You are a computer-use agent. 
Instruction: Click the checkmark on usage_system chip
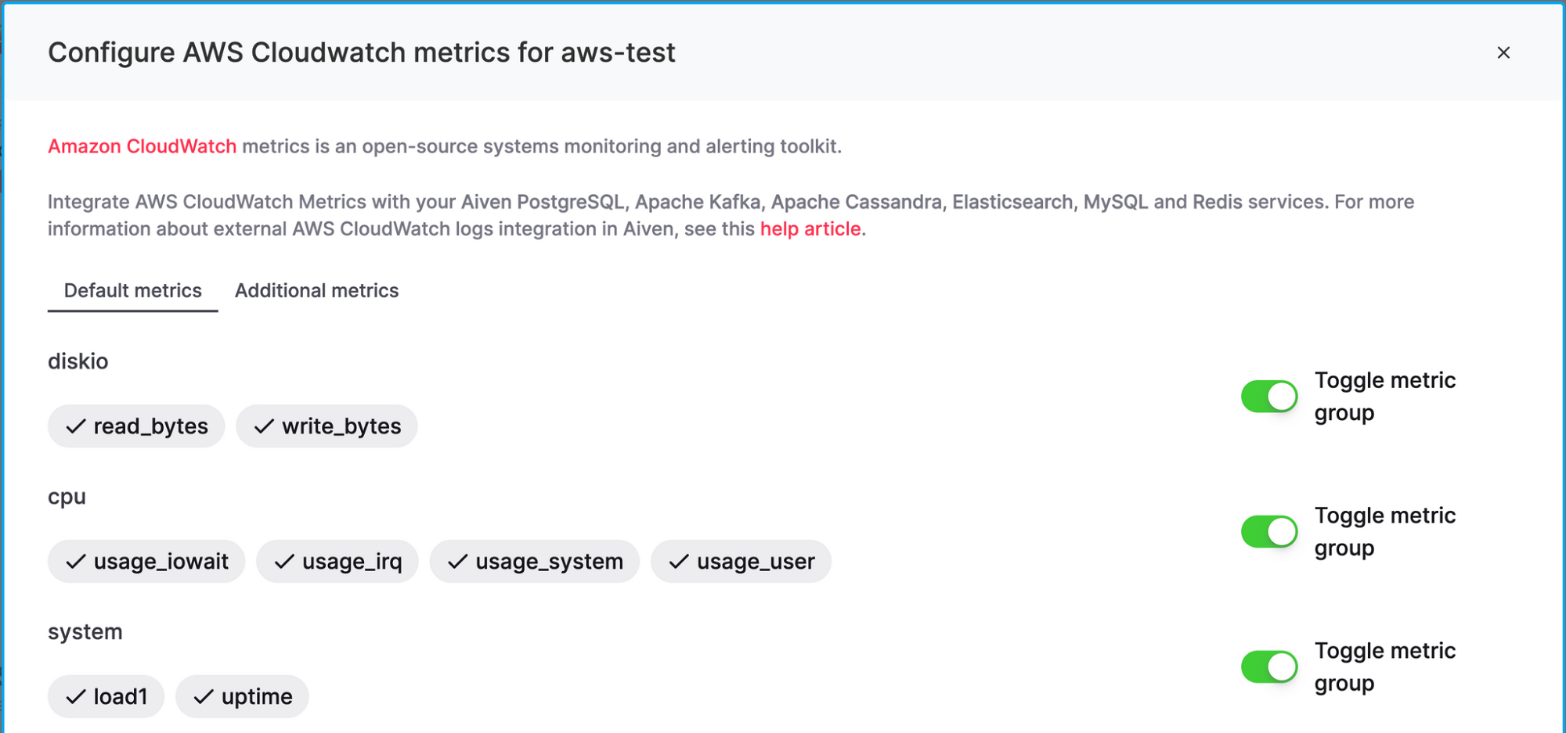point(456,561)
